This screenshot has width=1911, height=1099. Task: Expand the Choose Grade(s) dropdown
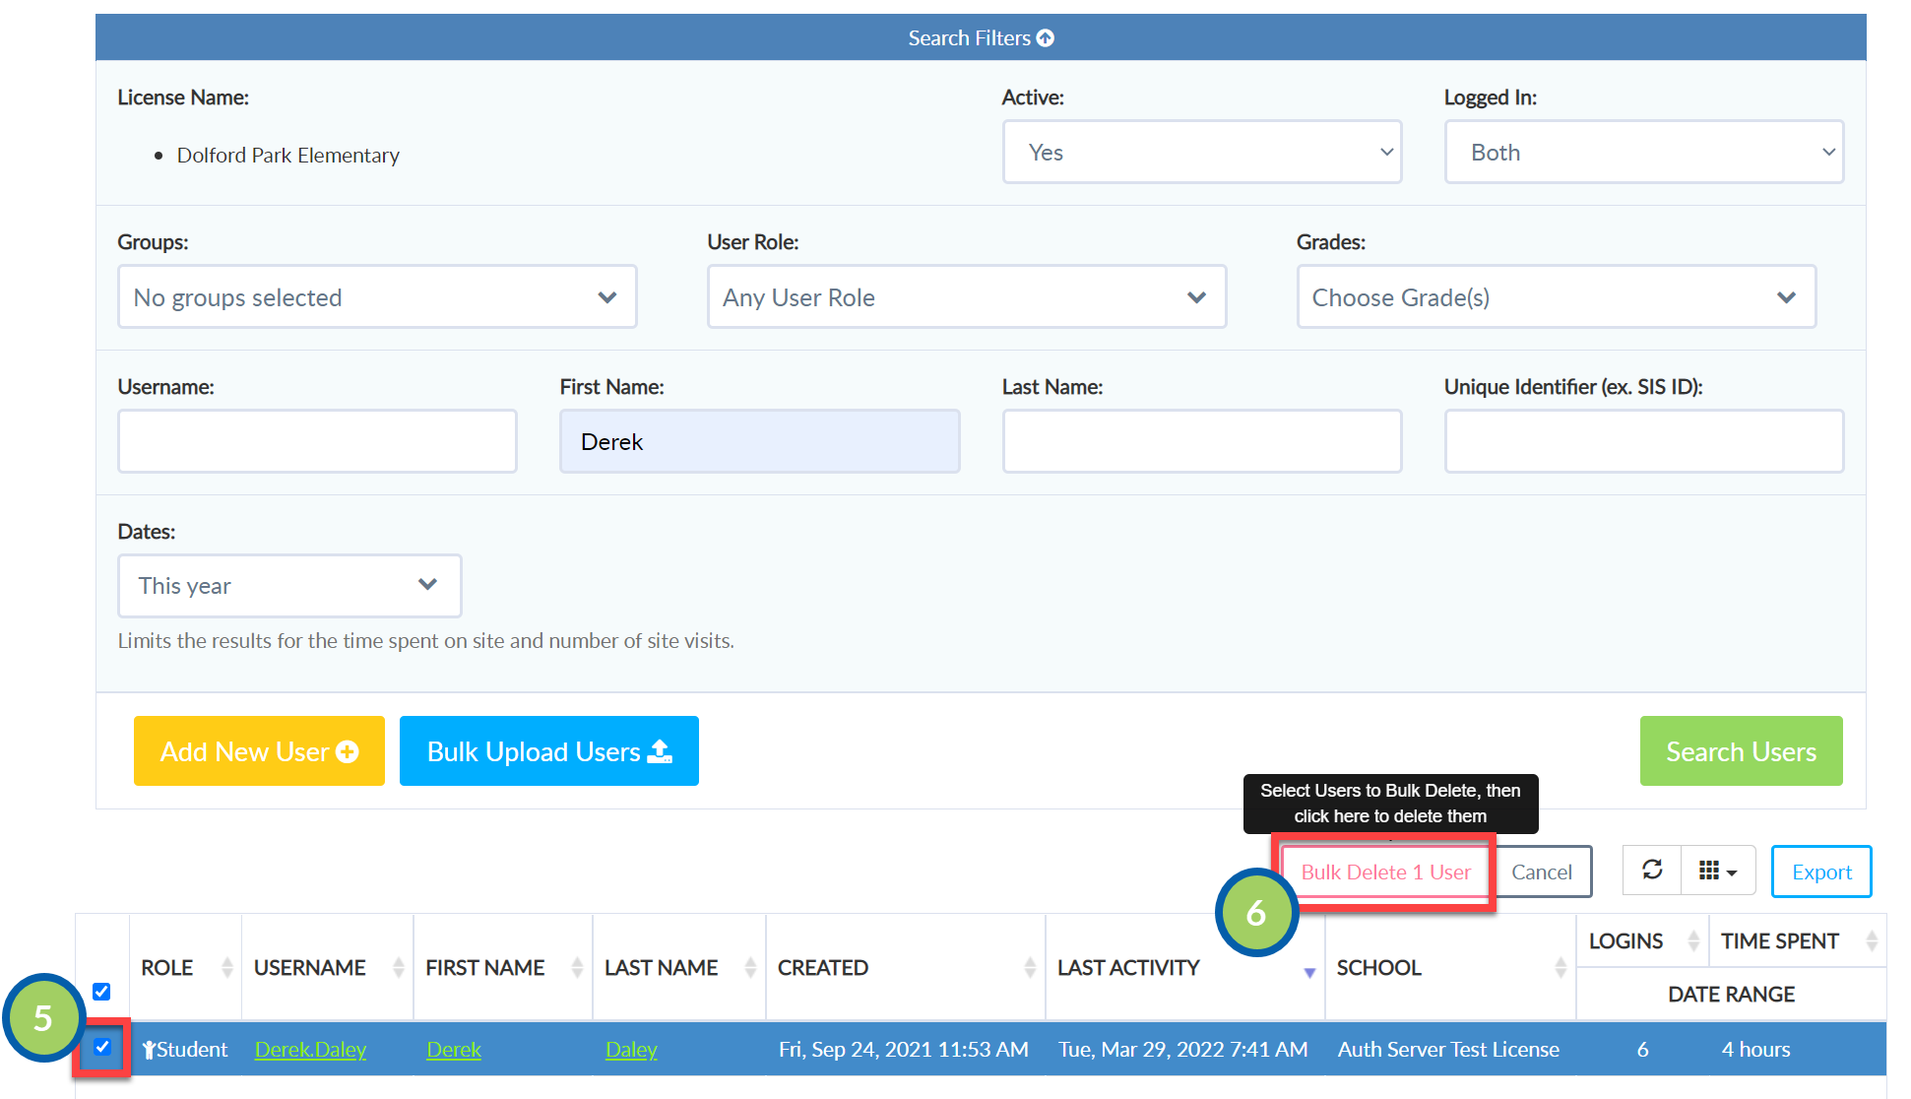click(x=1557, y=296)
